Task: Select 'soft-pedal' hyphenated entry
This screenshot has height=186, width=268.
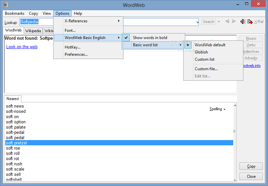Action: (x=119, y=133)
